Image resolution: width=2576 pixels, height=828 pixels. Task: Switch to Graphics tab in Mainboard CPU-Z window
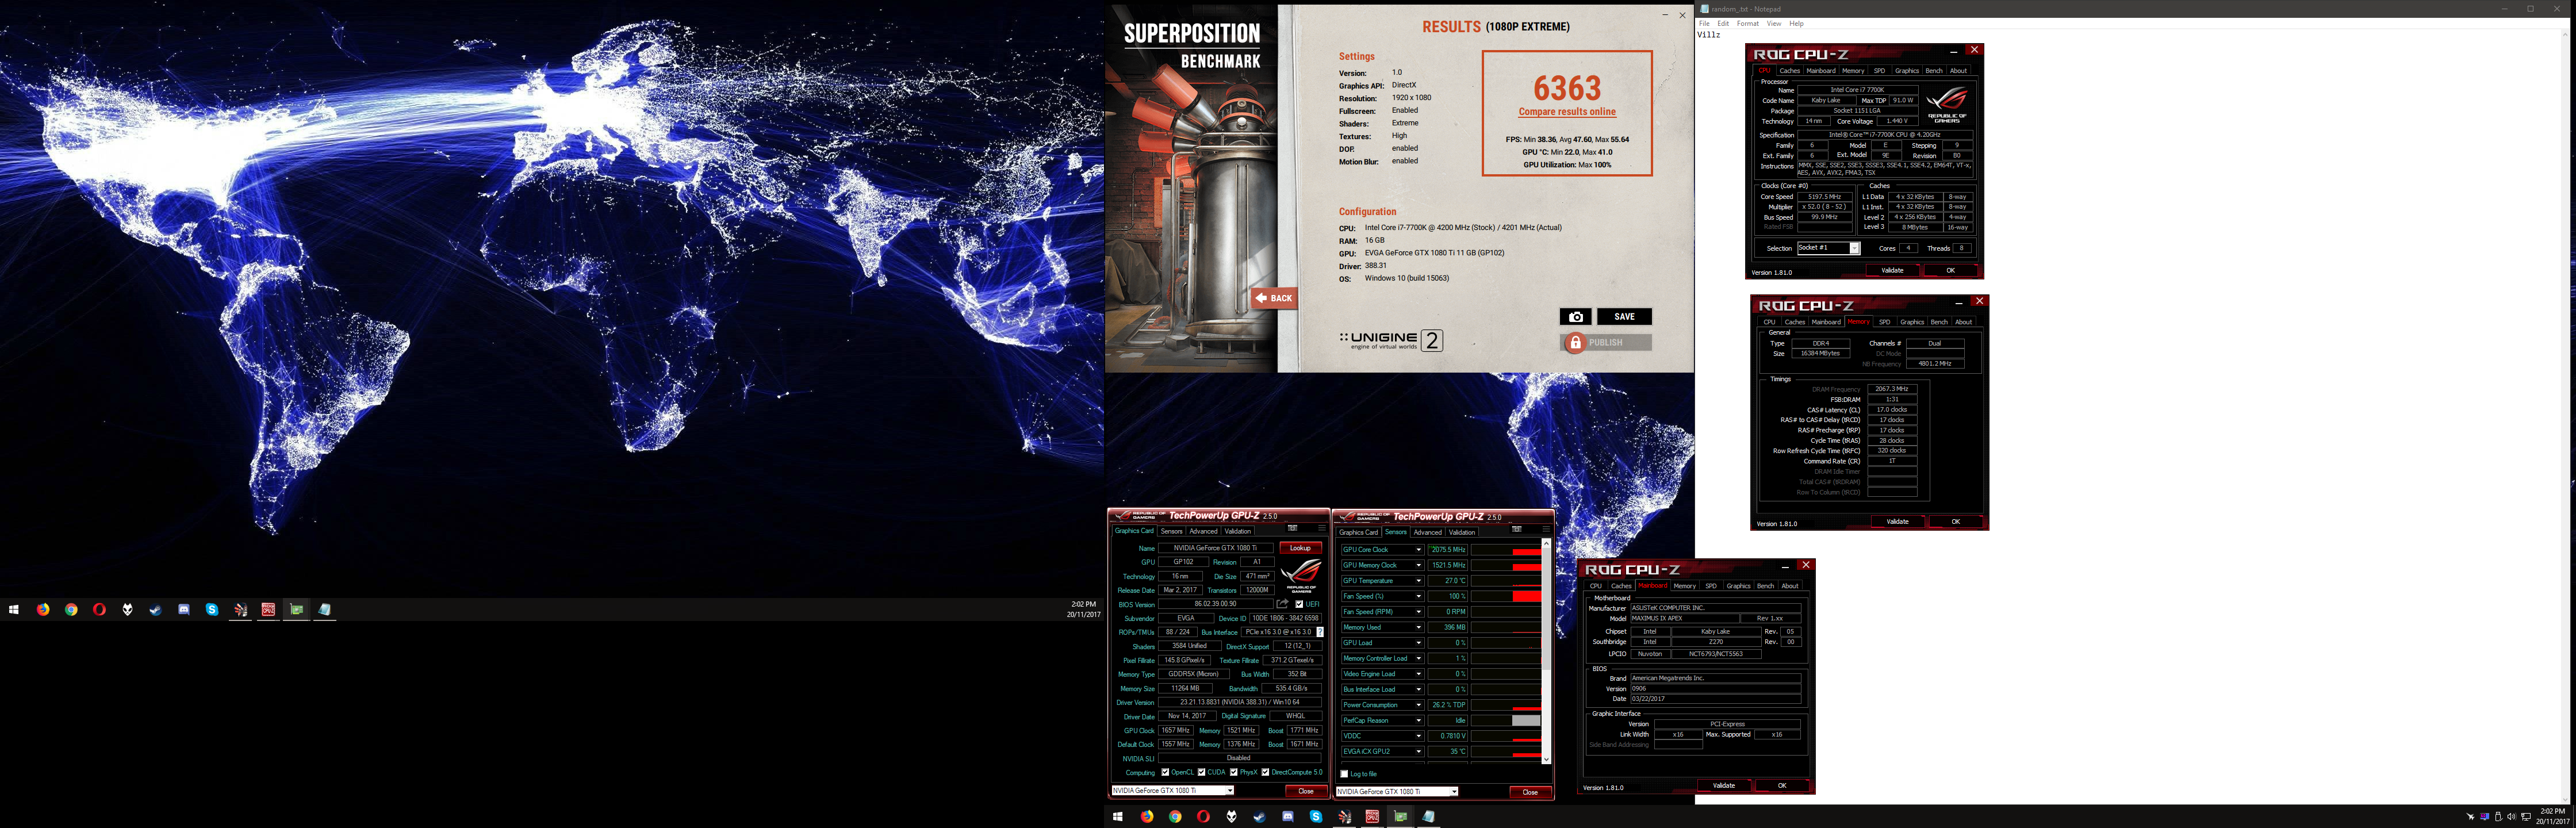[1739, 586]
